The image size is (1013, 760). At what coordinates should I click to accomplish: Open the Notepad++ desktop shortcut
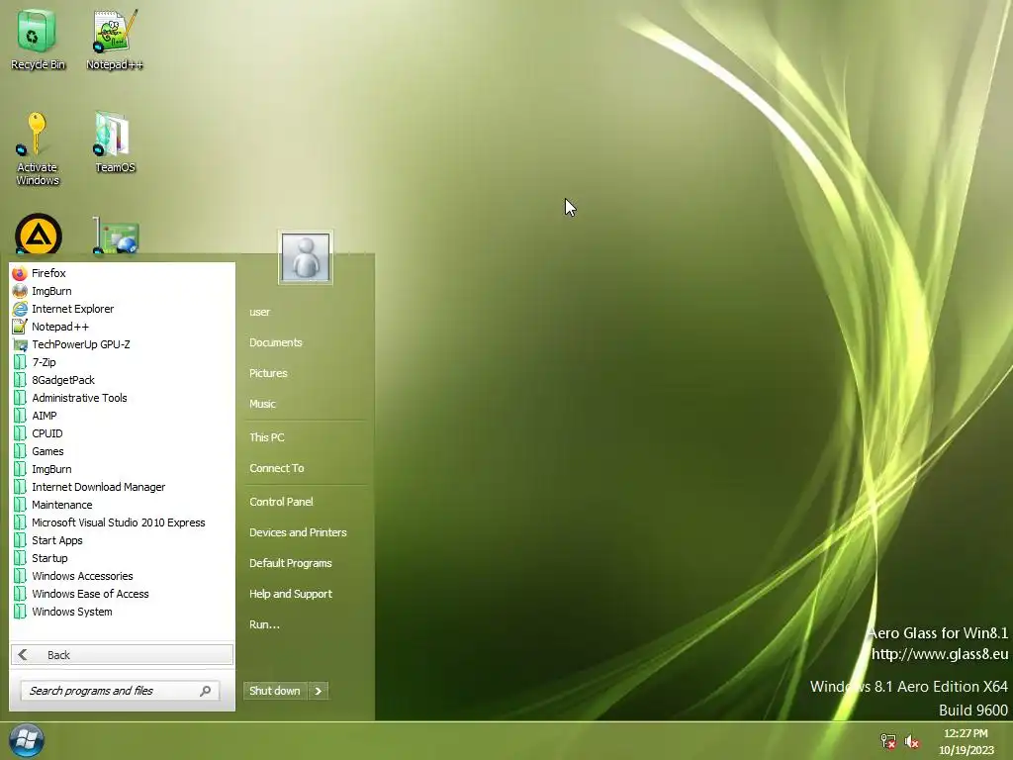click(x=115, y=39)
